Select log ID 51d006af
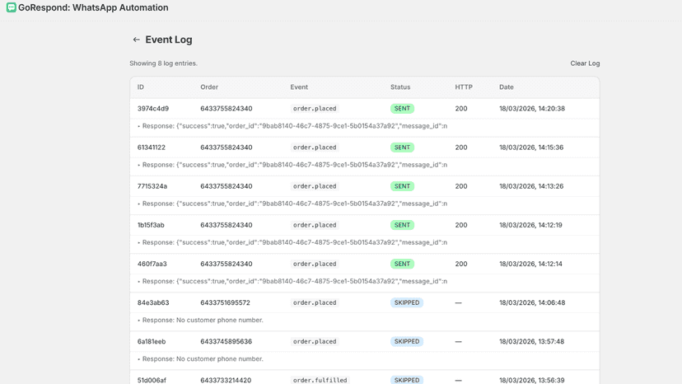This screenshot has height=384, width=682. pyautogui.click(x=152, y=380)
